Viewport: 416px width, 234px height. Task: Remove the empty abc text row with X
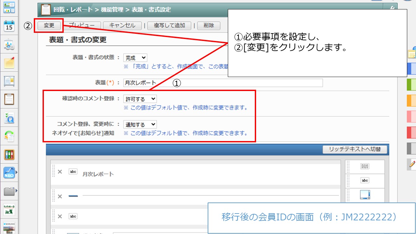[60, 216]
